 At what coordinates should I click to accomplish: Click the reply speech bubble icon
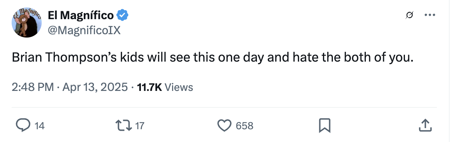[23, 125]
